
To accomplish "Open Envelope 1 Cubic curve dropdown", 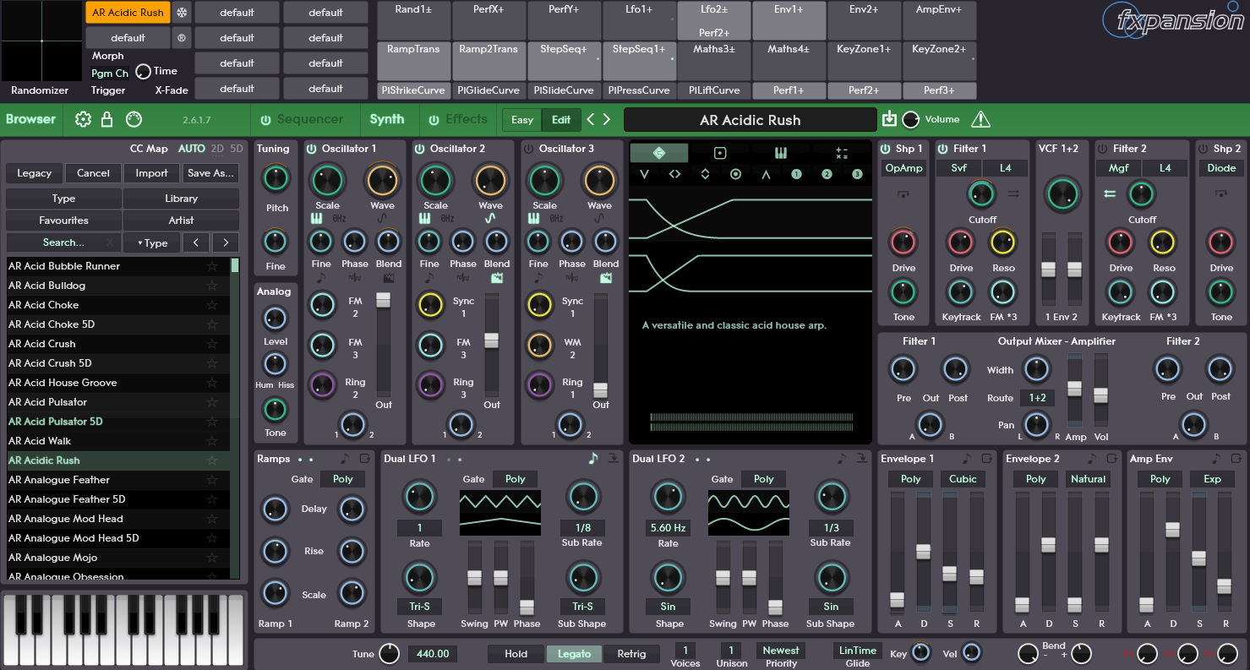I will (963, 479).
